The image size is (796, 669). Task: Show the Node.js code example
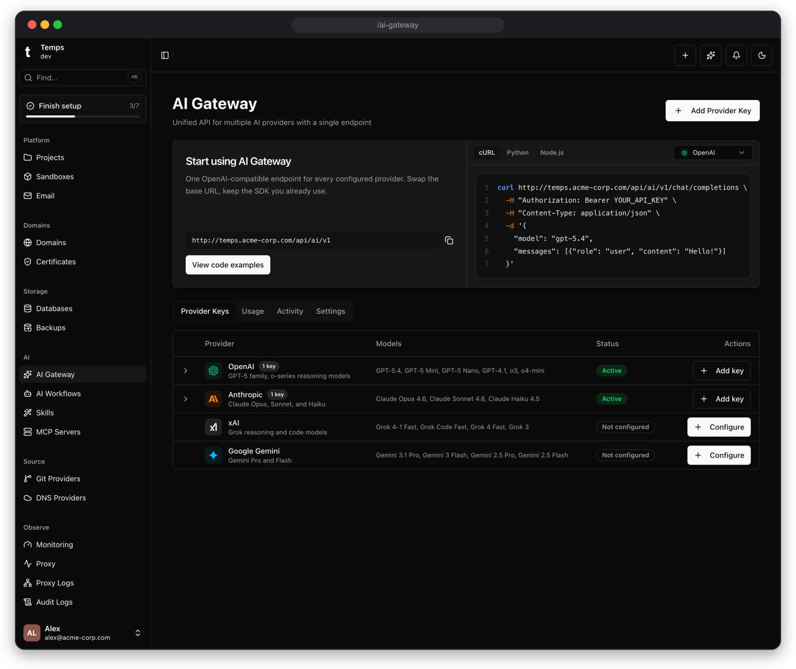point(552,153)
